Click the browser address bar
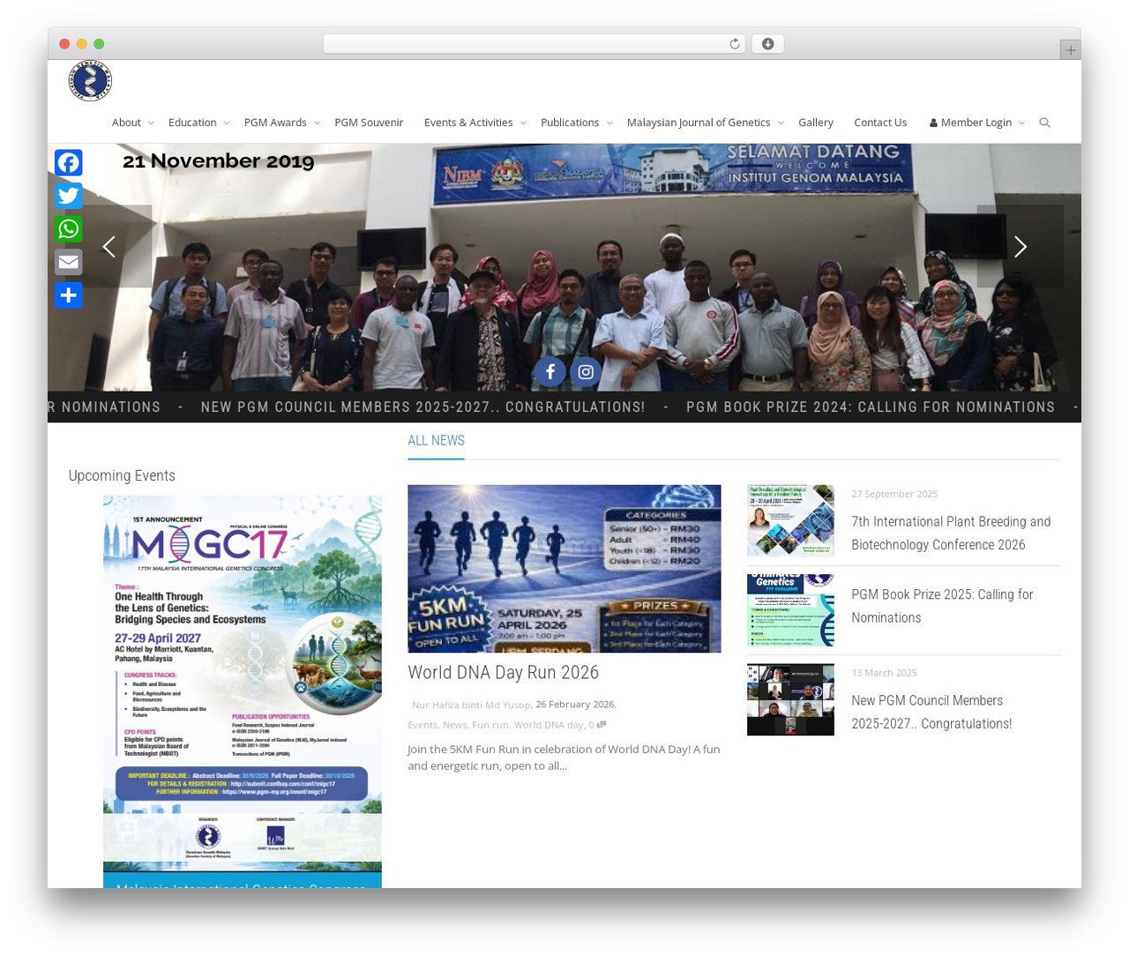The width and height of the screenshot is (1129, 956). pos(535,44)
